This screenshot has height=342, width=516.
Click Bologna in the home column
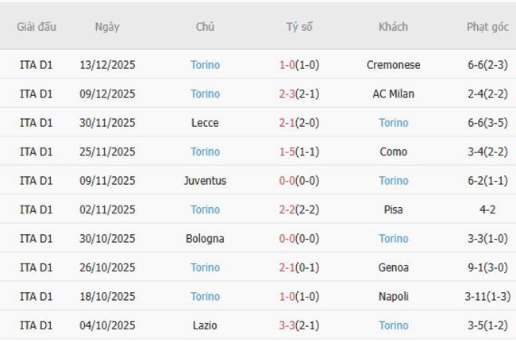click(x=205, y=239)
